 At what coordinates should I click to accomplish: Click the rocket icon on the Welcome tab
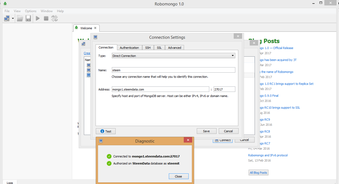click(77, 28)
